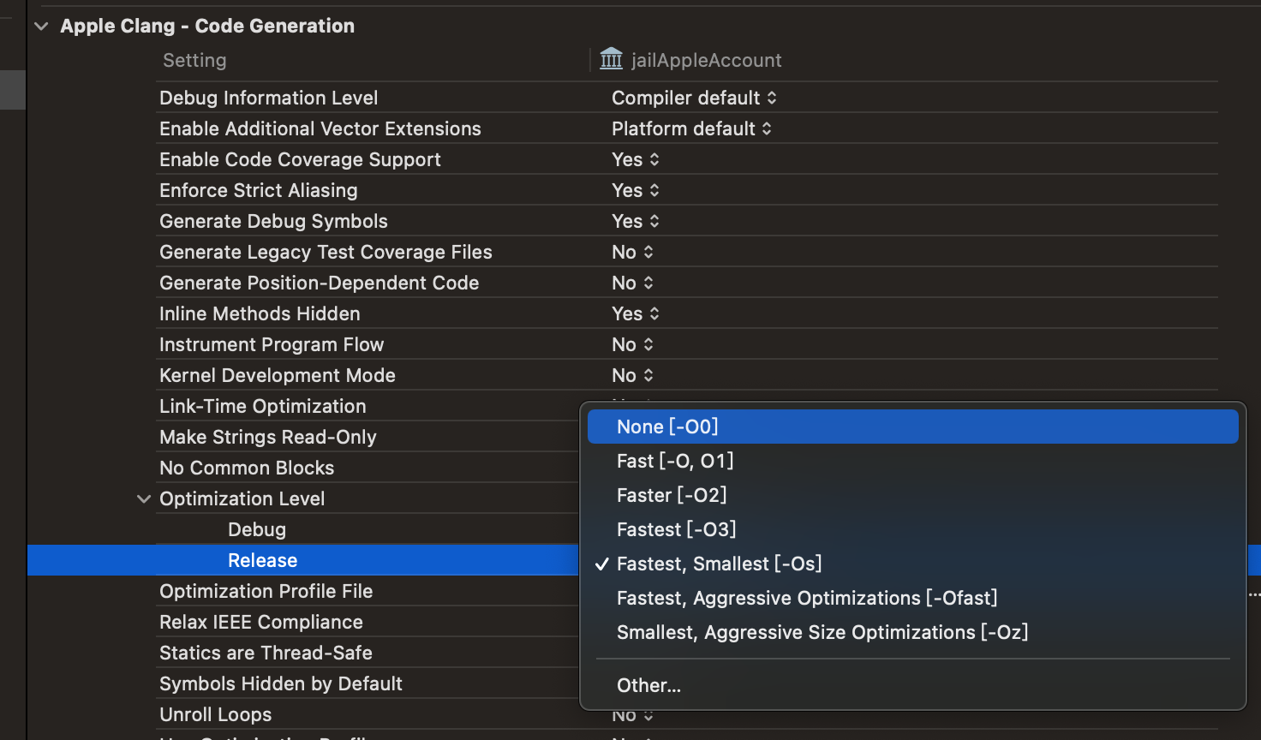The width and height of the screenshot is (1261, 740).
Task: Change the Enforce Strict Aliasing value
Action: (636, 190)
